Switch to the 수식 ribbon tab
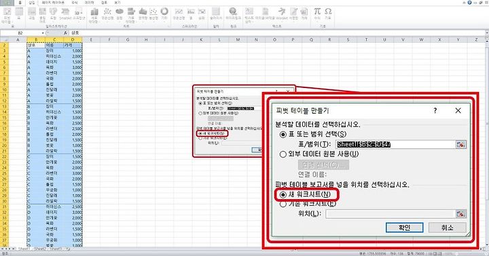Screen dimensions: 489x256 click(75, 3)
